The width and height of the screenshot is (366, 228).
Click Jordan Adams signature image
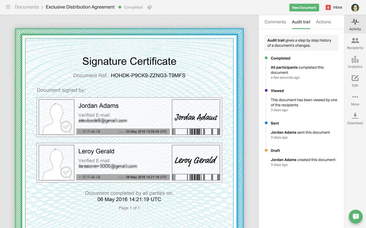point(196,117)
